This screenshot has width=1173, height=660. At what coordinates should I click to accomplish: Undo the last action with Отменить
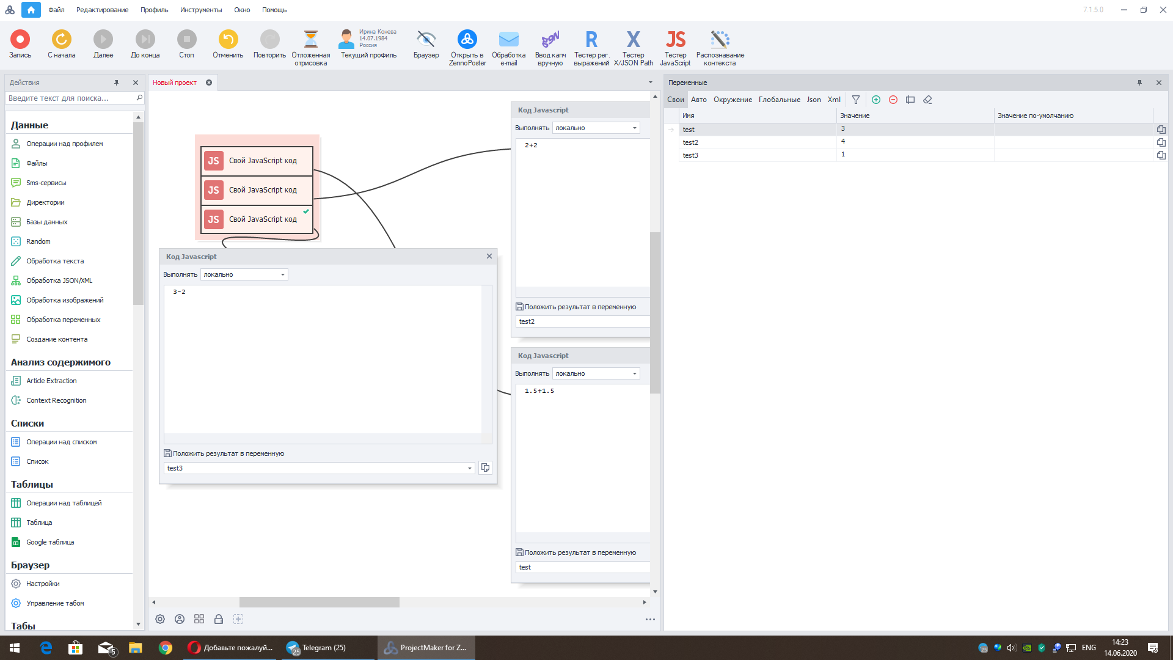click(x=228, y=44)
